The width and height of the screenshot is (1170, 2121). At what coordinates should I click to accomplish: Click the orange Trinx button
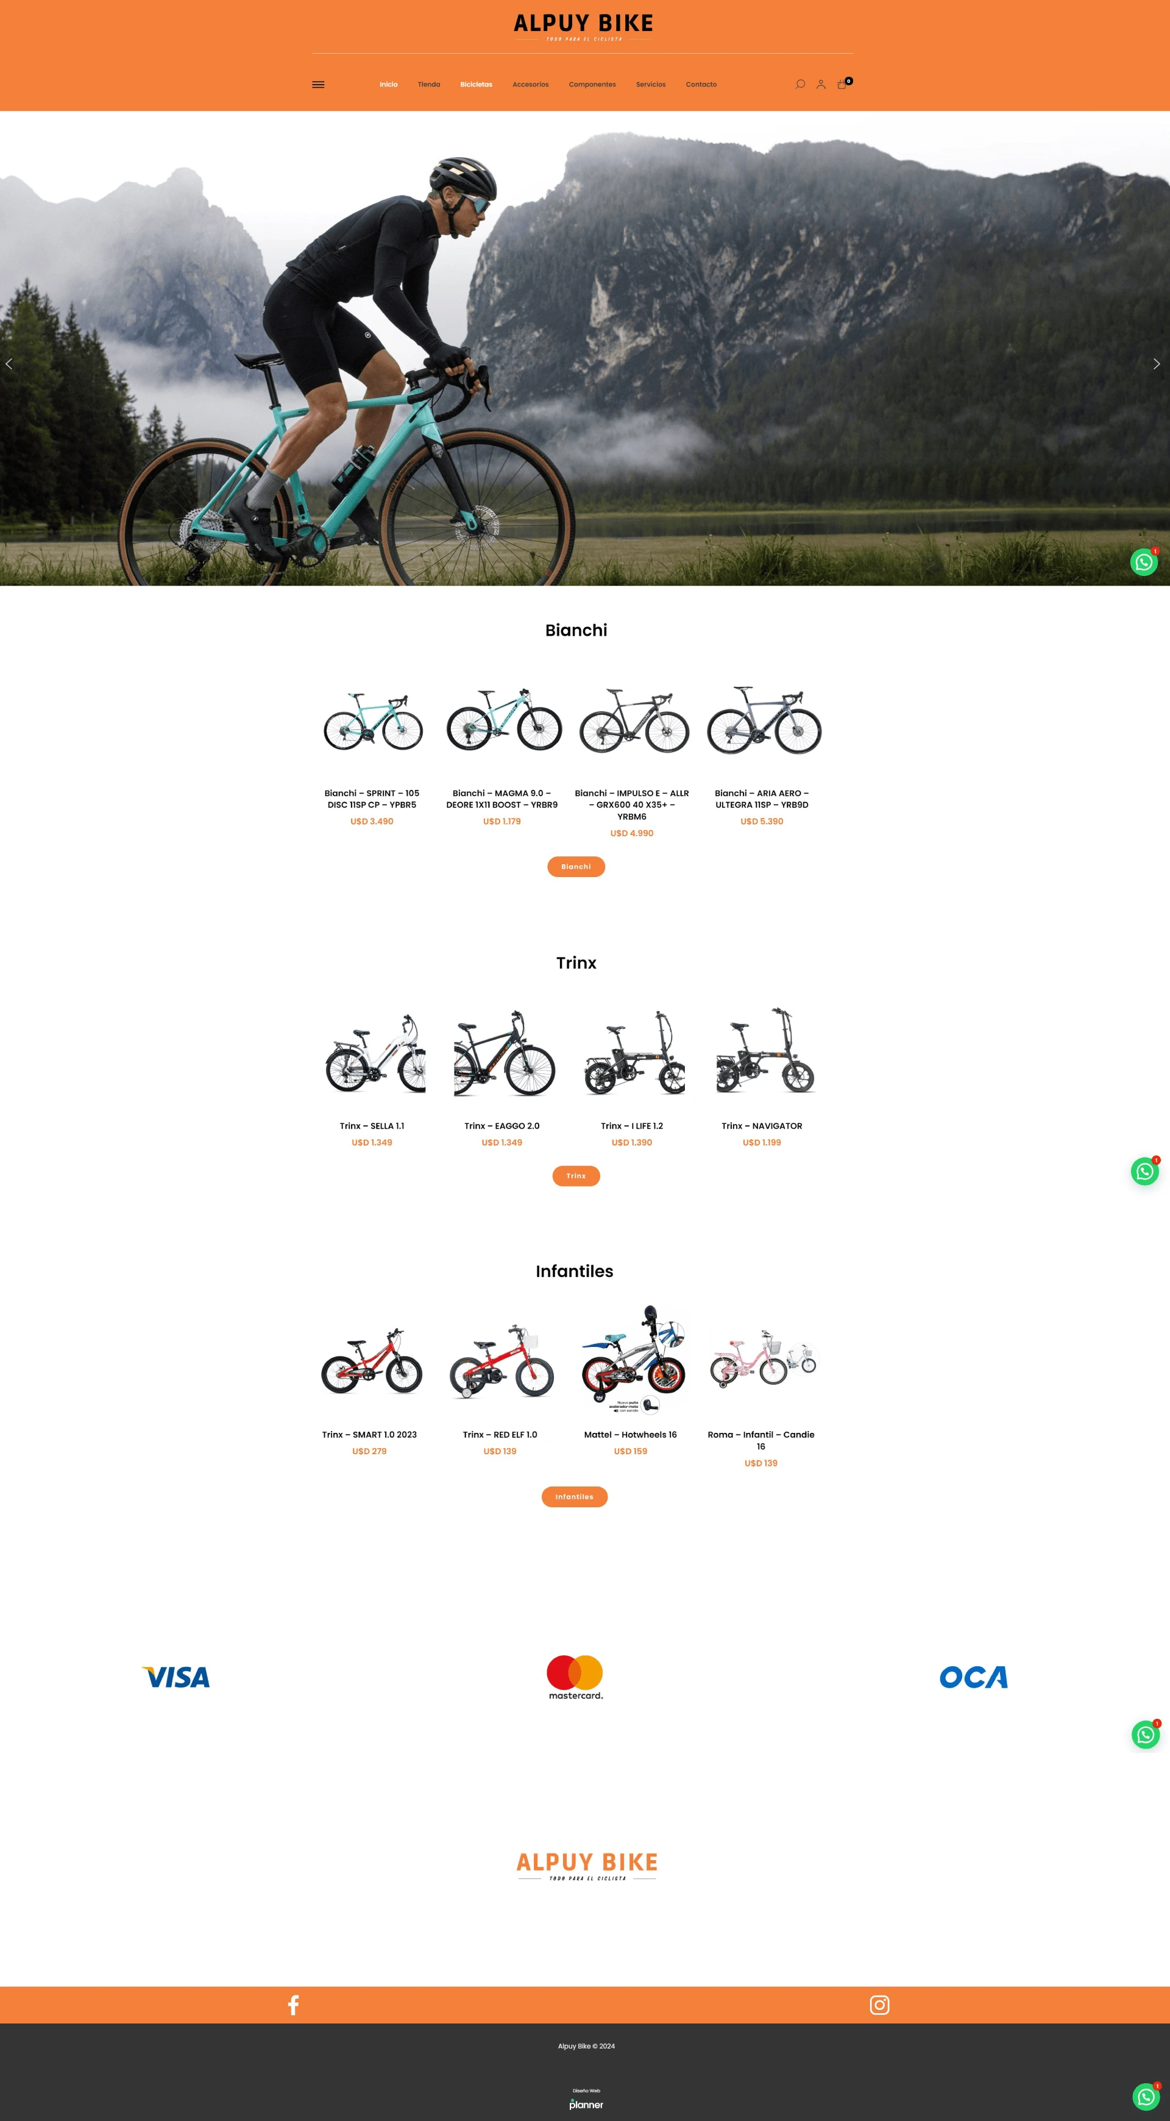click(x=576, y=1176)
